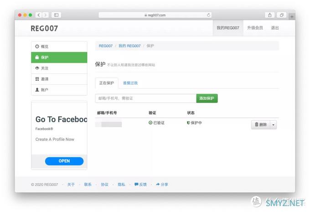The height and width of the screenshot is (212, 310).
Task: Add a new tab with plus button
Action: (x=292, y=16)
